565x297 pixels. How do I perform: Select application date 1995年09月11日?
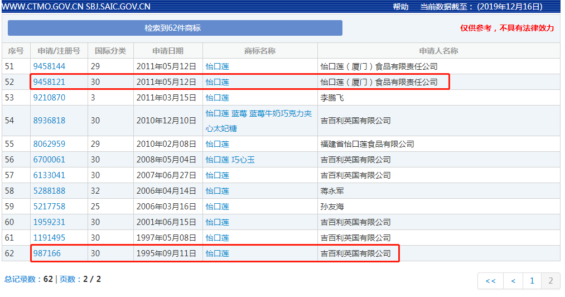tap(166, 253)
